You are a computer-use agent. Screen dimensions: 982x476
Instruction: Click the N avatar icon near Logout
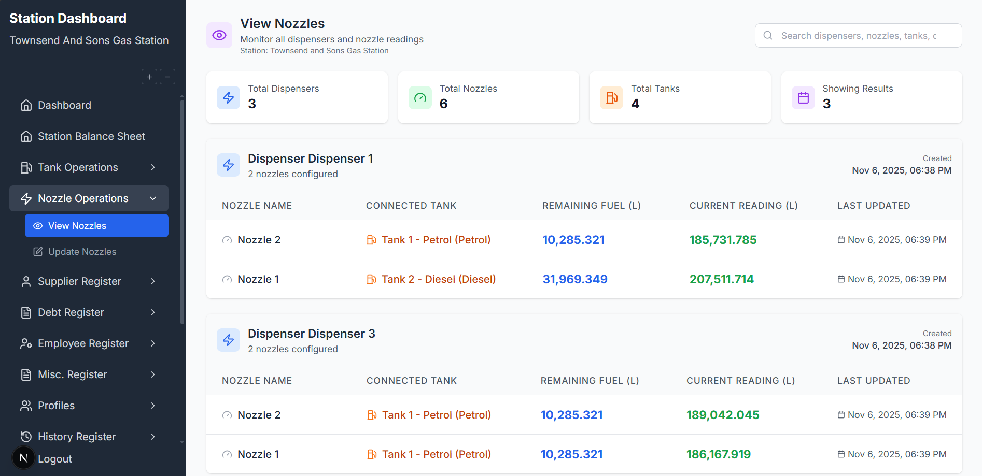click(x=23, y=458)
